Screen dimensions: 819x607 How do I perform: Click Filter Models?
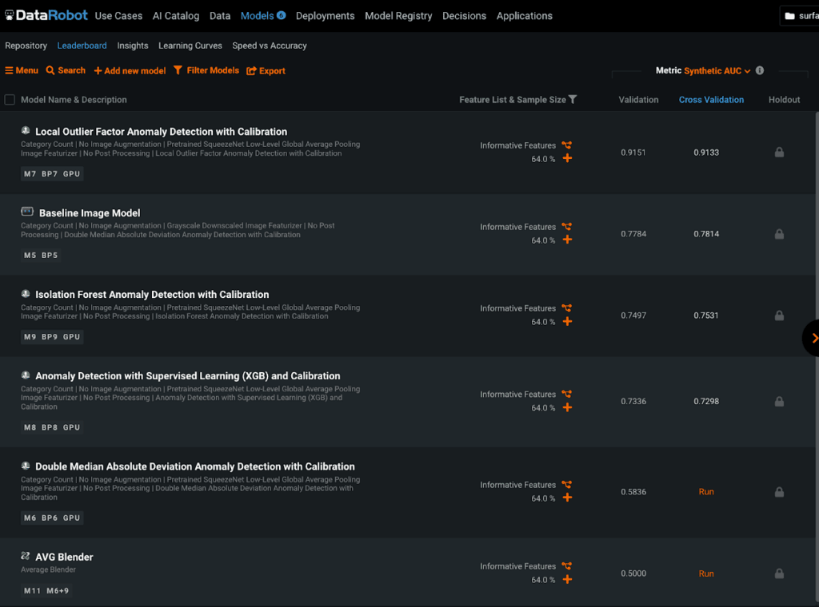(206, 70)
